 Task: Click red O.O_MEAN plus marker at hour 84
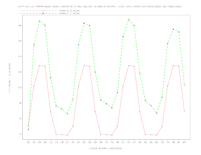tap(184, 111)
